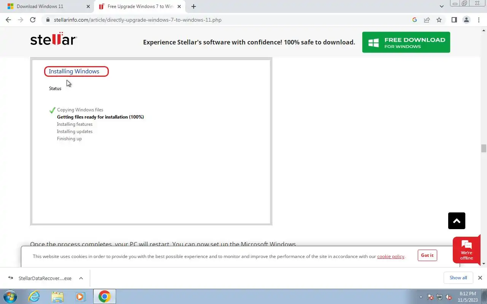The height and width of the screenshot is (304, 487).
Task: Close the downloads bar
Action: 480,278
